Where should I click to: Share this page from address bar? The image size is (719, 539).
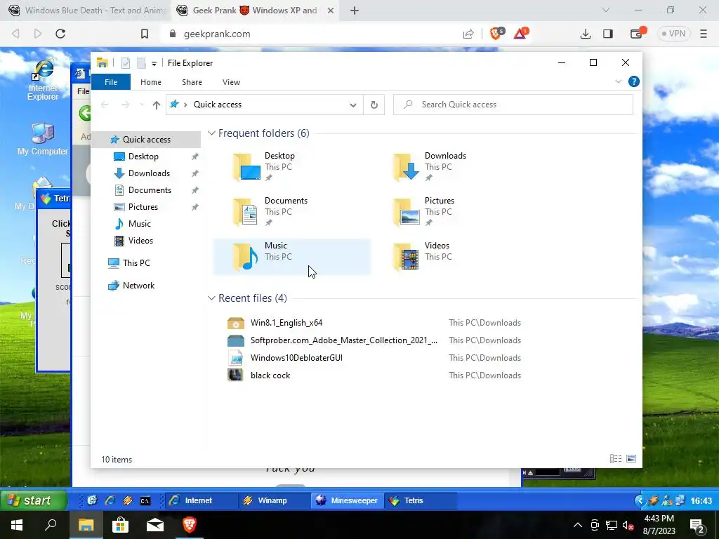(468, 34)
